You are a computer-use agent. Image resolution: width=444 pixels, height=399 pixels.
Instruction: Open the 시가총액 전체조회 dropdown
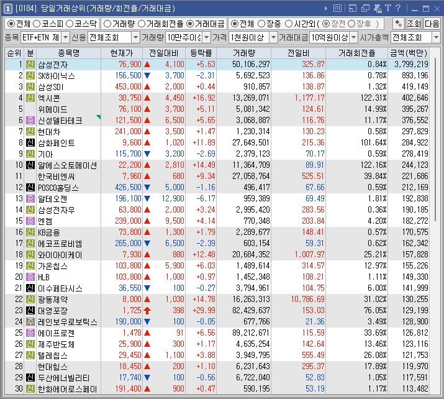pos(436,37)
